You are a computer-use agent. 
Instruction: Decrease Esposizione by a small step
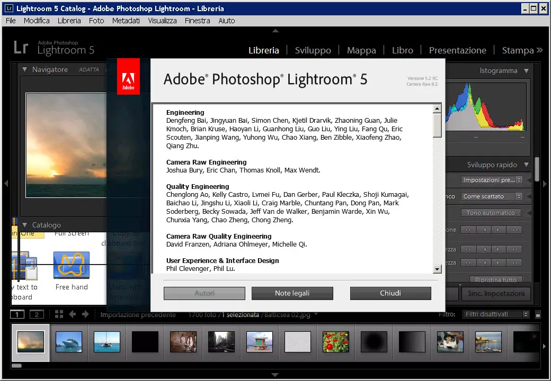484,230
